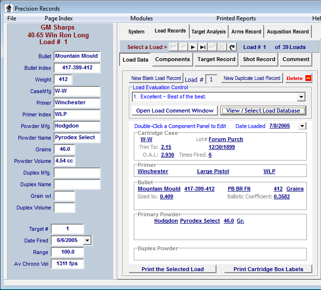Jump to the last load record
321x290 pixels.
[x=203, y=47]
